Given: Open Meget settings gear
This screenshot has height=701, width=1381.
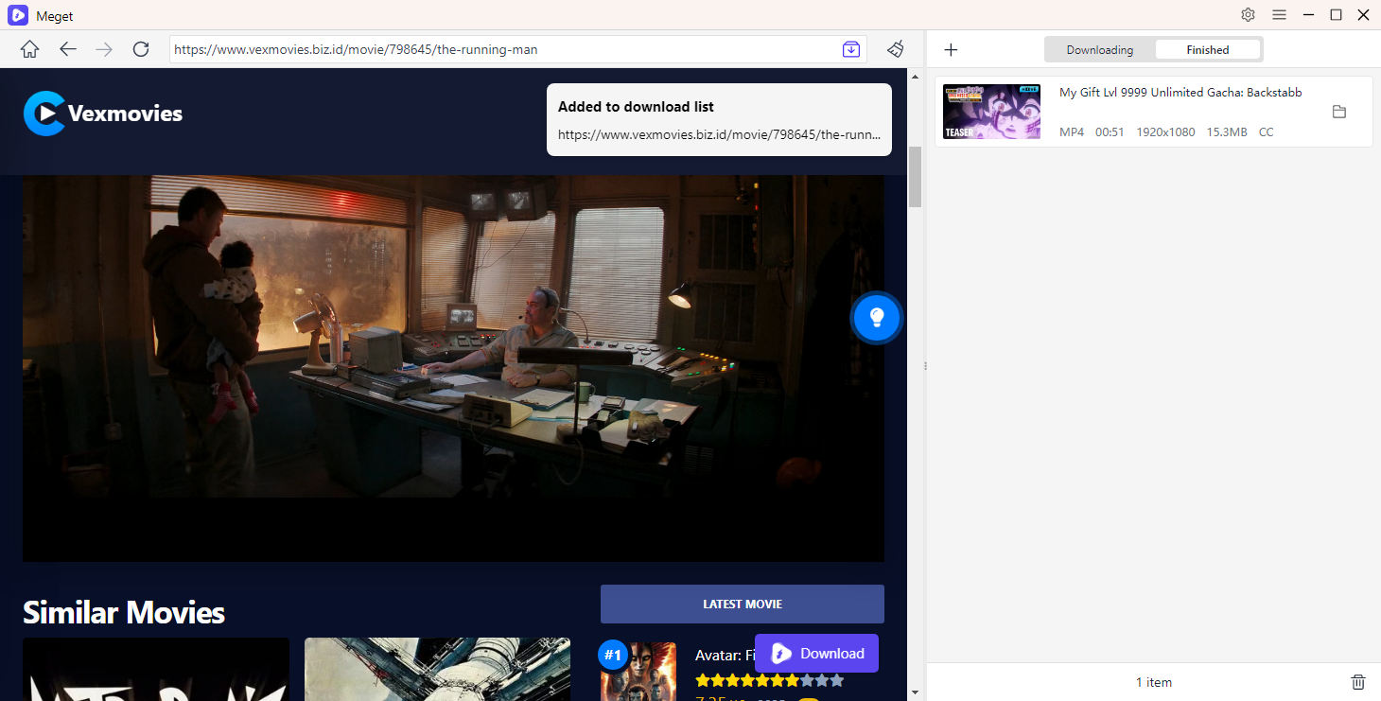Looking at the screenshot, I should click(1248, 15).
